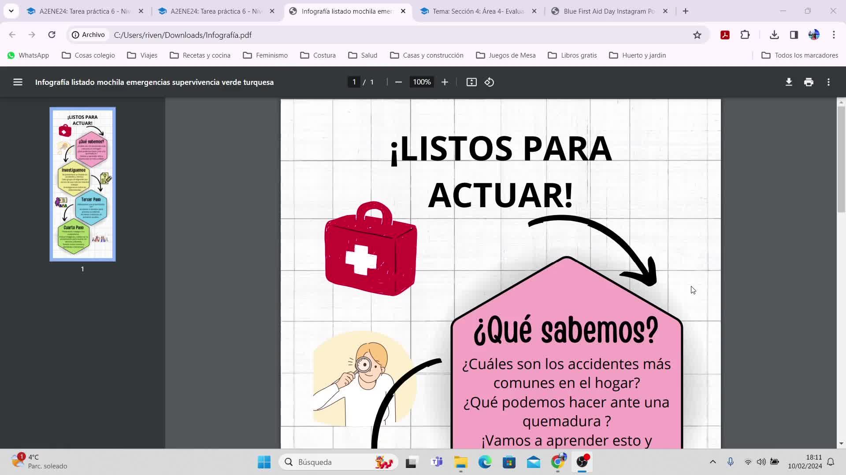Click the fit to page icon
Screen dimensions: 846x475
(471, 82)
